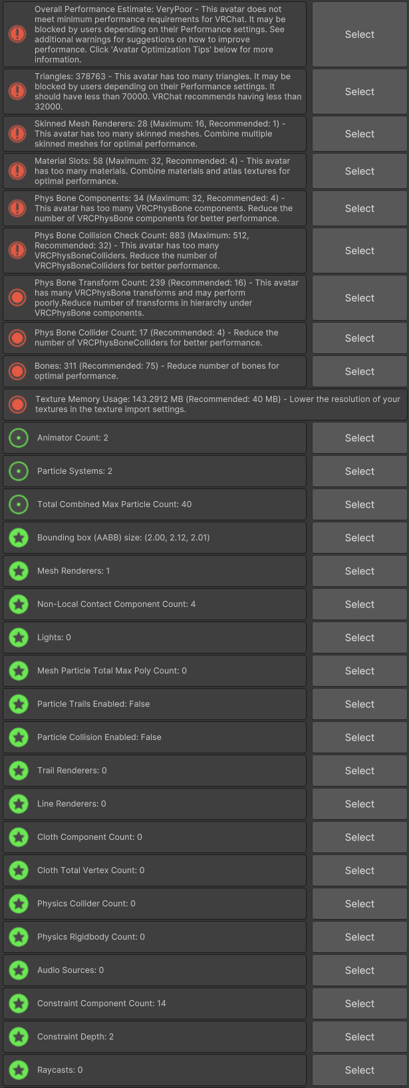Click the green circle icon beside Animator Count
This screenshot has width=409, height=1088.
(19, 438)
